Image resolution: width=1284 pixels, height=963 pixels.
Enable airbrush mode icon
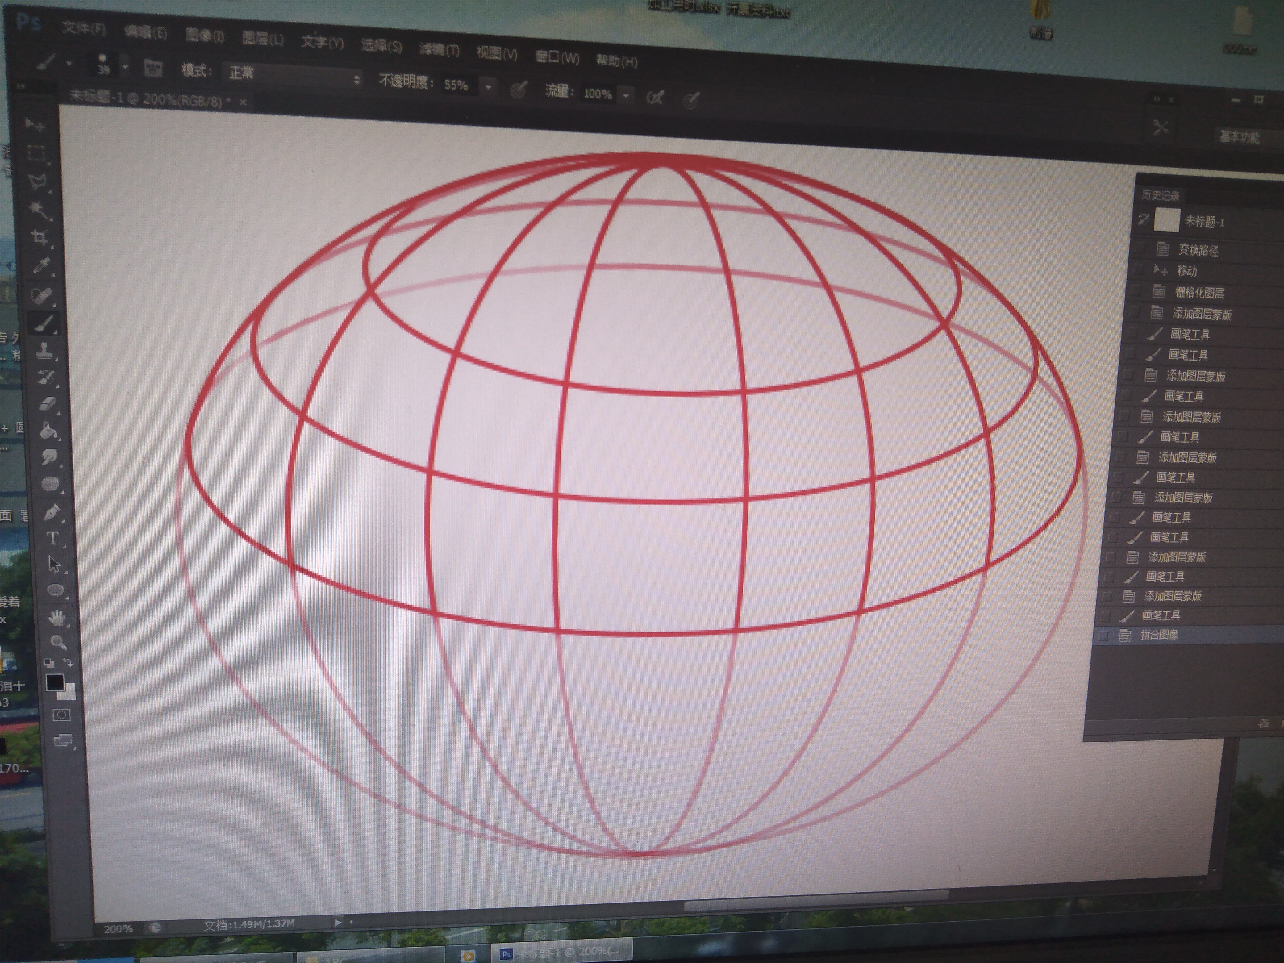point(655,97)
